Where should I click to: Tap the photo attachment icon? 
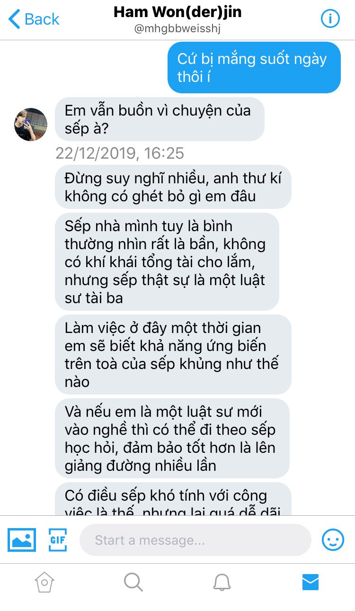click(22, 539)
